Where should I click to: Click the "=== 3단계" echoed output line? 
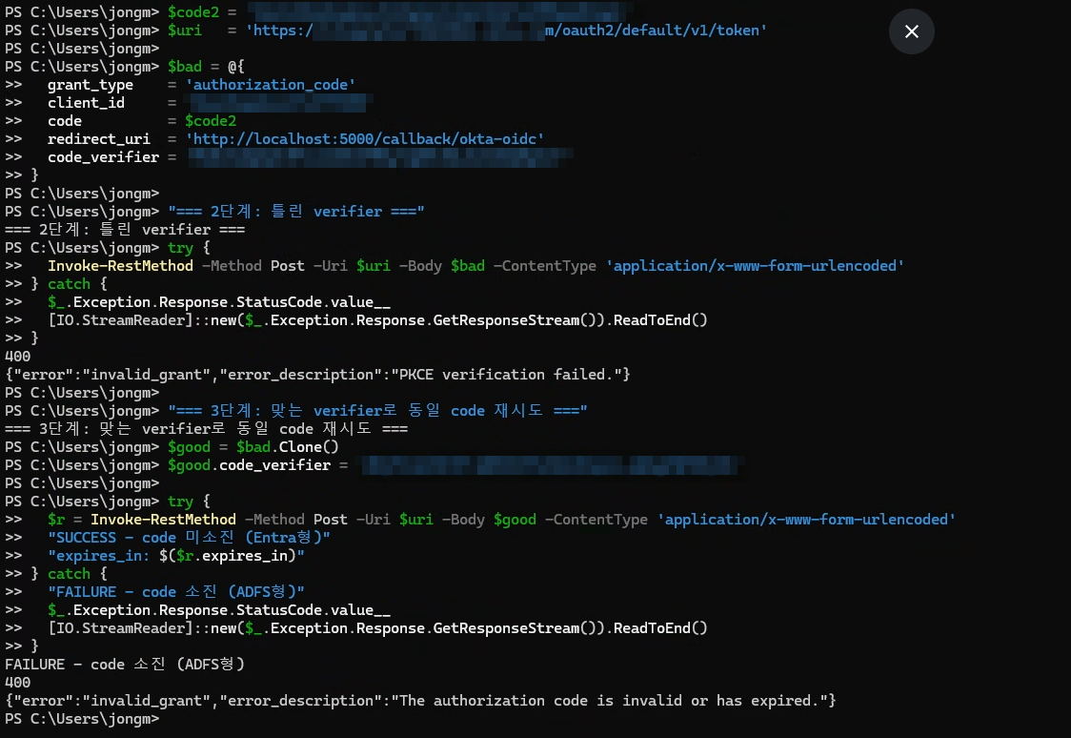tap(206, 429)
